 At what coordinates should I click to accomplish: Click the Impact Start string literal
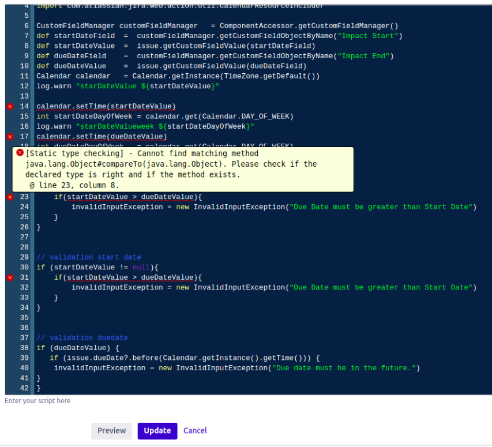click(x=367, y=35)
